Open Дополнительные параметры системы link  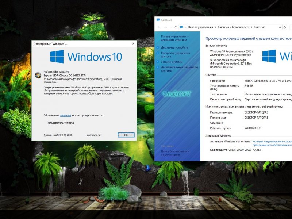click(x=179, y=69)
